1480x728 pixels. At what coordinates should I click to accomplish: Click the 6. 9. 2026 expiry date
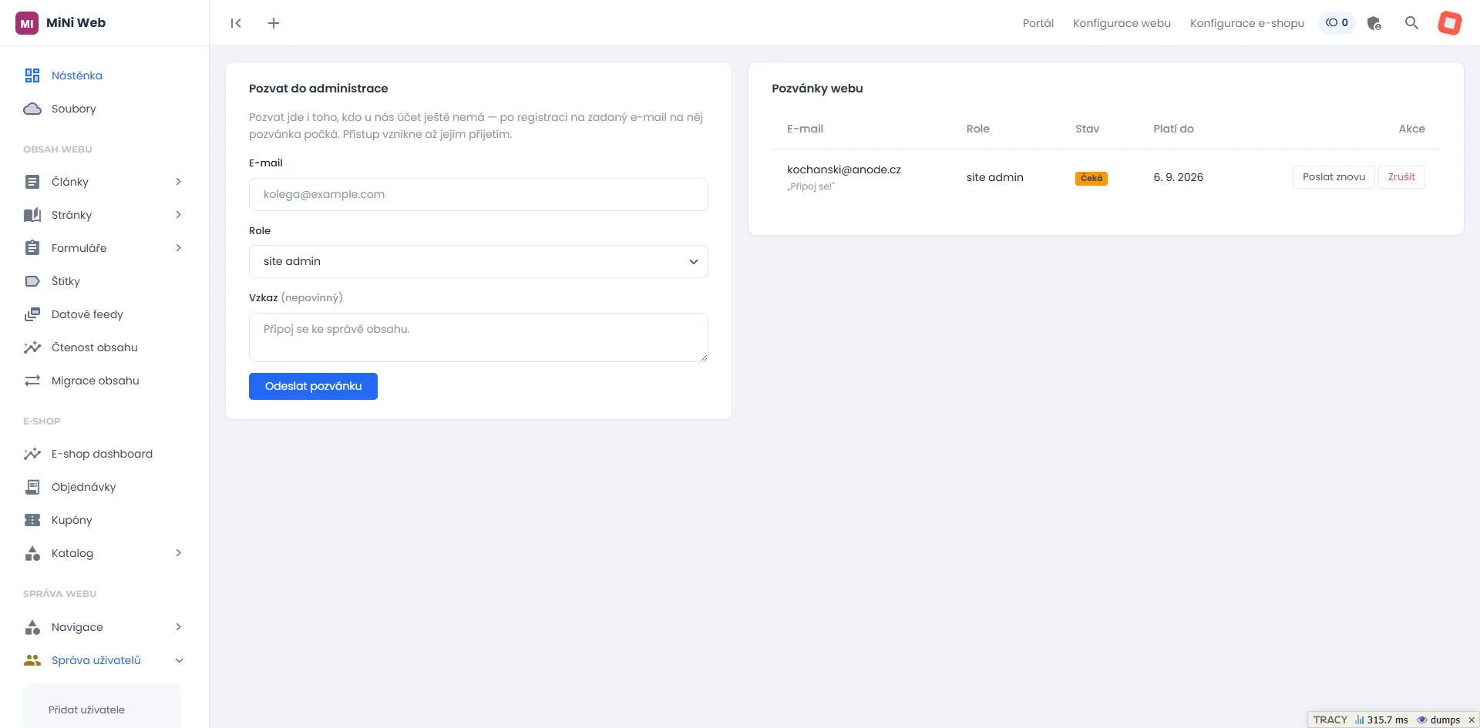1178,177
